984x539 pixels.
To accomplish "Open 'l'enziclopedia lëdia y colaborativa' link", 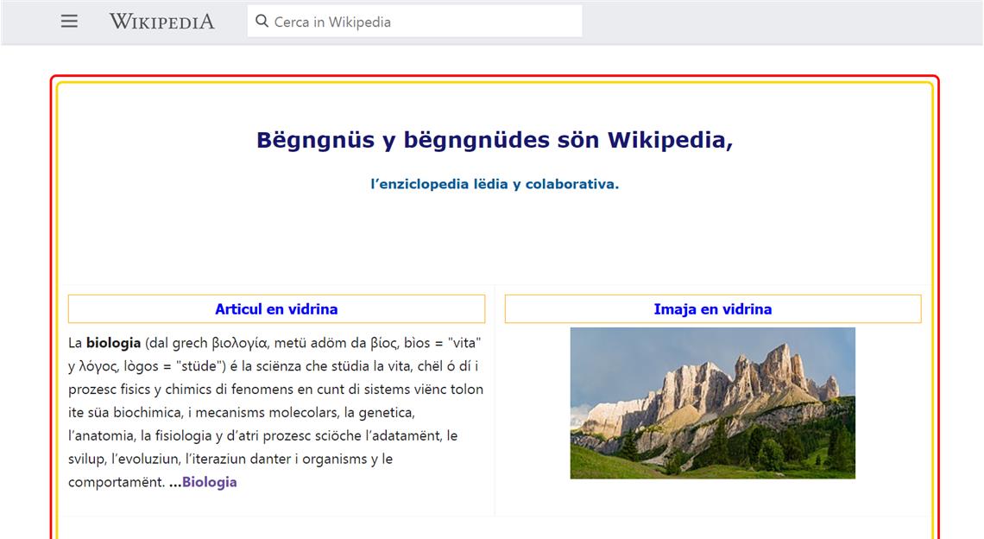I will coord(494,184).
